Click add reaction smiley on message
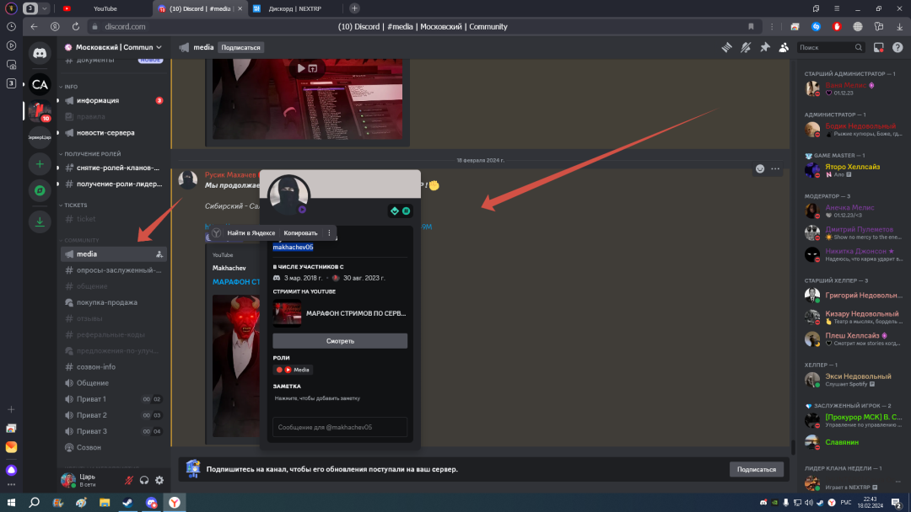Image resolution: width=911 pixels, height=512 pixels. tap(760, 168)
